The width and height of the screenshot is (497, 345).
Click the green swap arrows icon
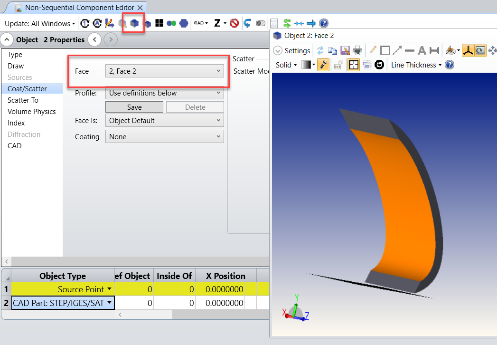[287, 23]
